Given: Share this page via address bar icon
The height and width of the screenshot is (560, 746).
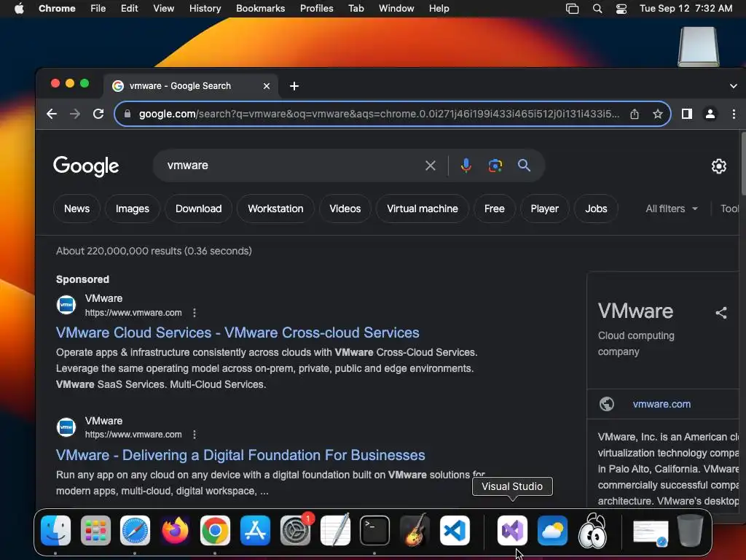Looking at the screenshot, I should tap(635, 114).
